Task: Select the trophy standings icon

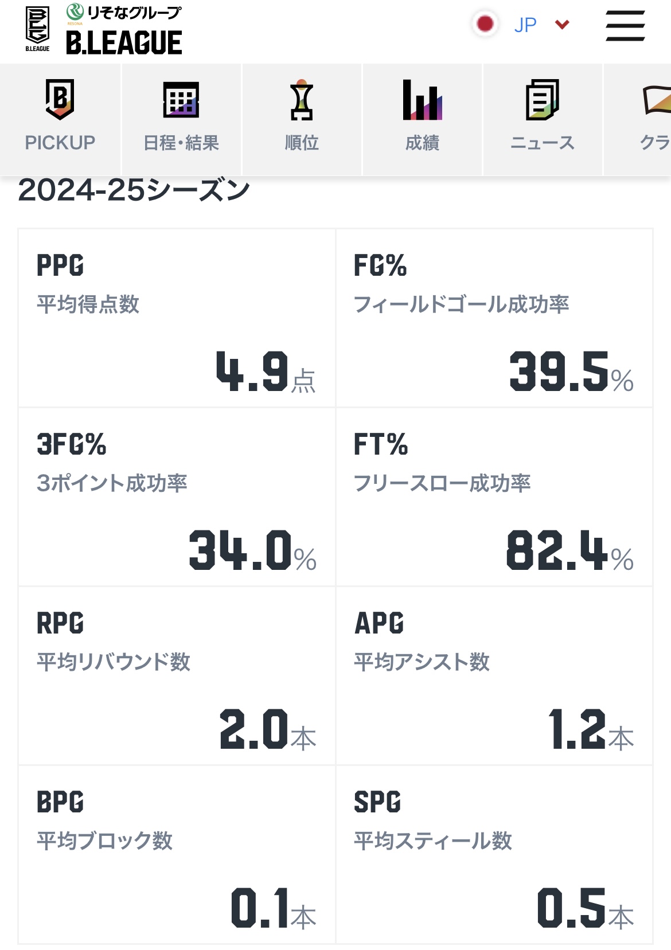Action: click(302, 100)
